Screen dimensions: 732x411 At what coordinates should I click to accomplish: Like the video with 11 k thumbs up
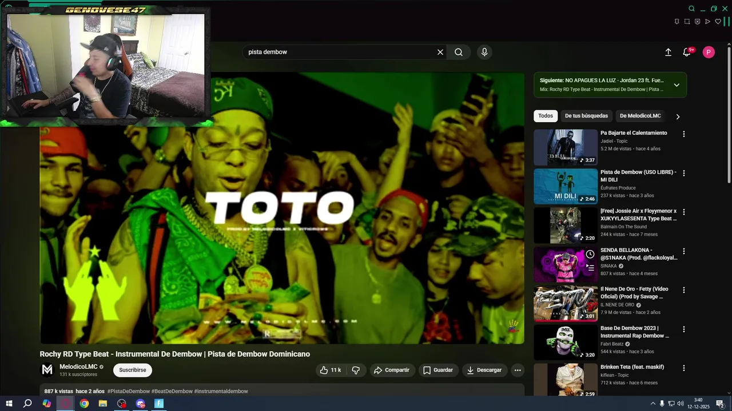[x=331, y=370]
